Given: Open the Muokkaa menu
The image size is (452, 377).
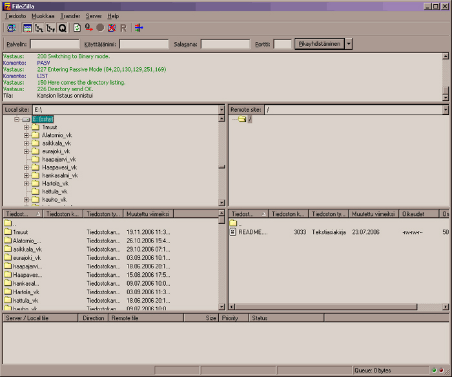Looking at the screenshot, I should pyautogui.click(x=43, y=16).
